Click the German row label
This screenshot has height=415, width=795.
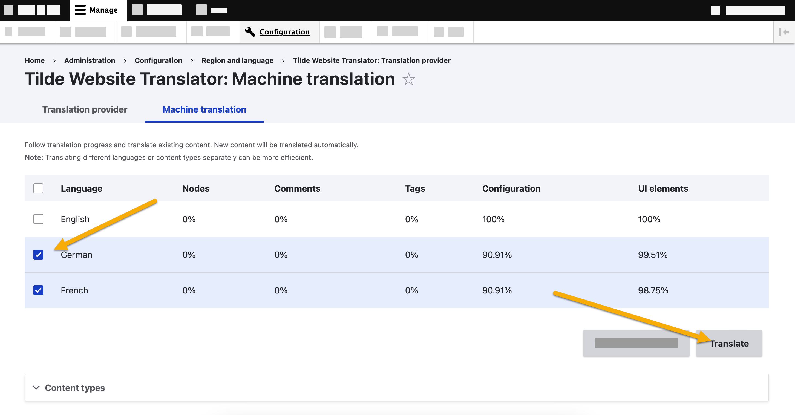click(x=77, y=255)
